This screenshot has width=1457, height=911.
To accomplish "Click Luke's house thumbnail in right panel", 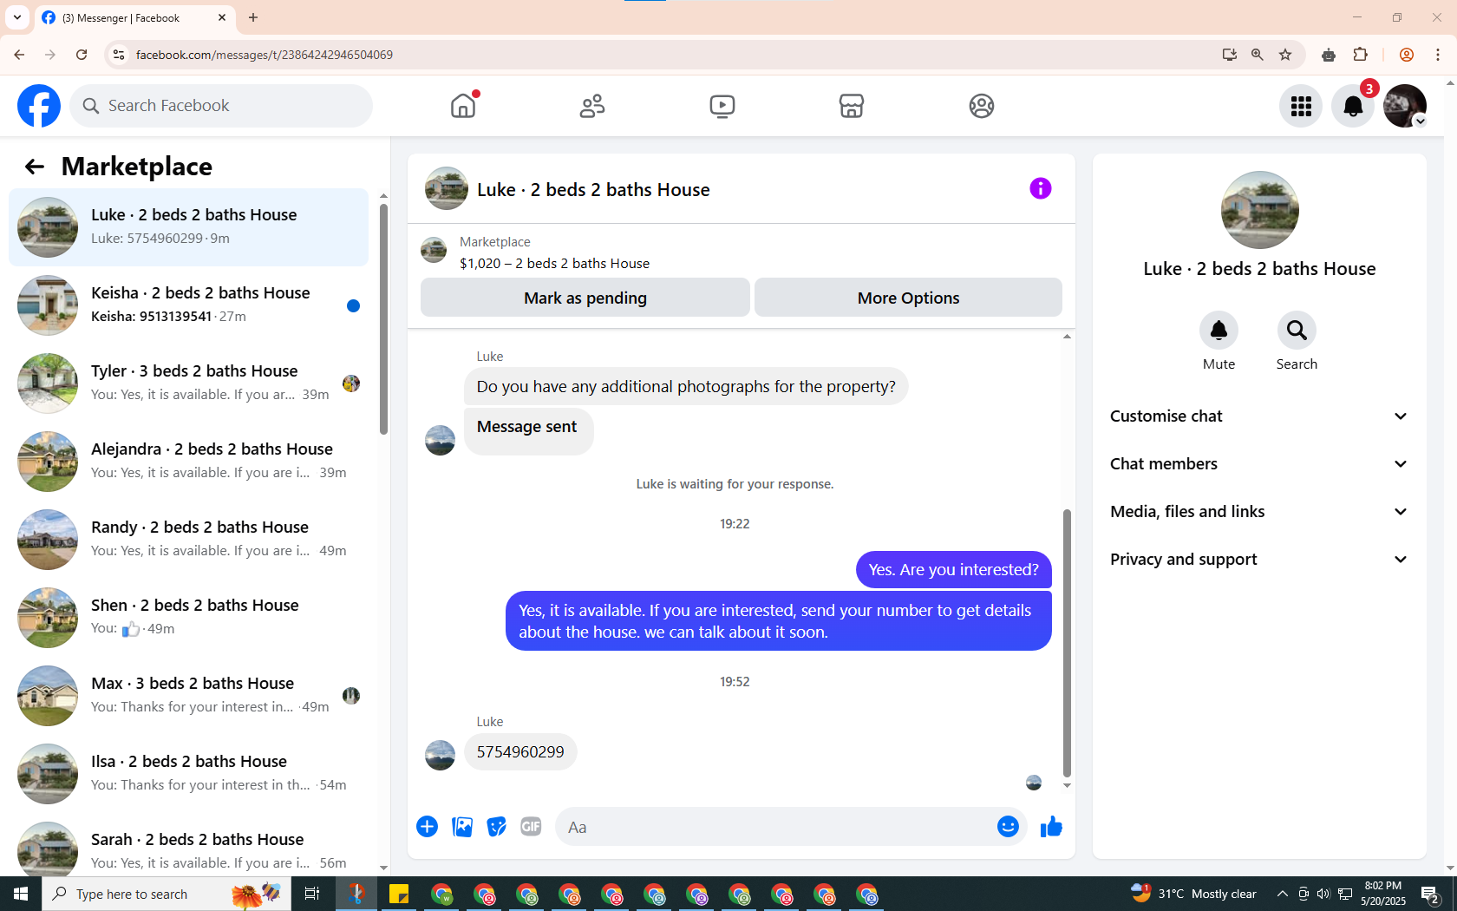I will pyautogui.click(x=1259, y=210).
